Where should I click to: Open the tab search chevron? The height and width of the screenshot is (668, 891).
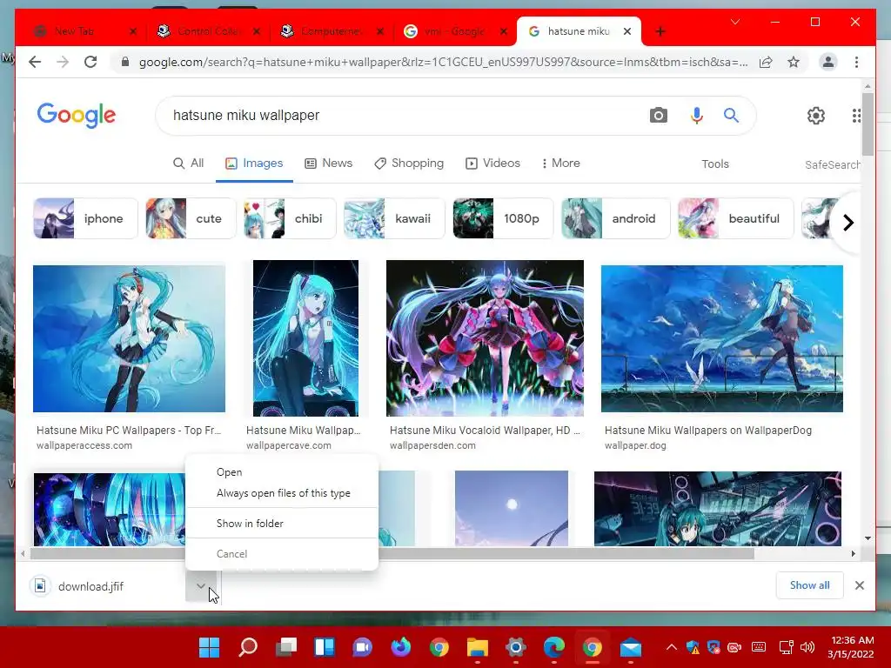click(x=735, y=22)
